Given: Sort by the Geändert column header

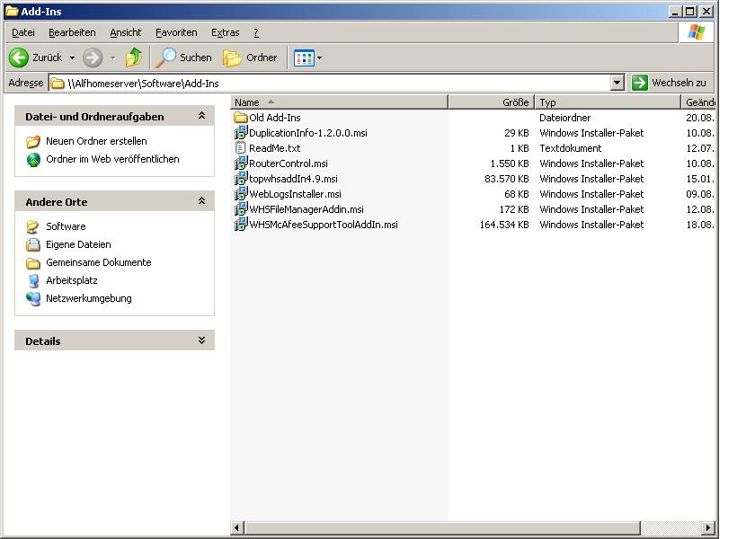Looking at the screenshot, I should [698, 102].
